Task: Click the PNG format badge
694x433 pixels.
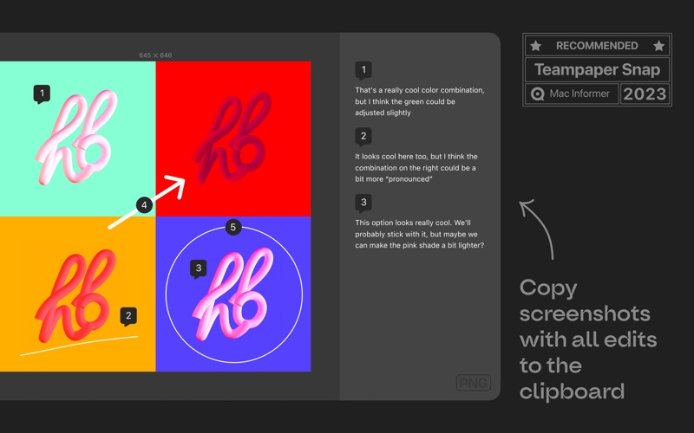Action: click(x=474, y=383)
